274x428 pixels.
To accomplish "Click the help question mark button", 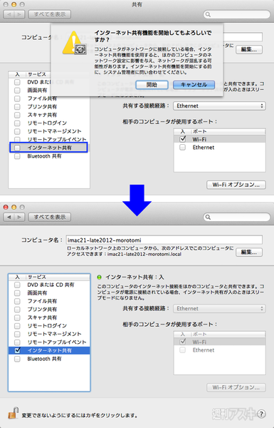I will [261, 414].
